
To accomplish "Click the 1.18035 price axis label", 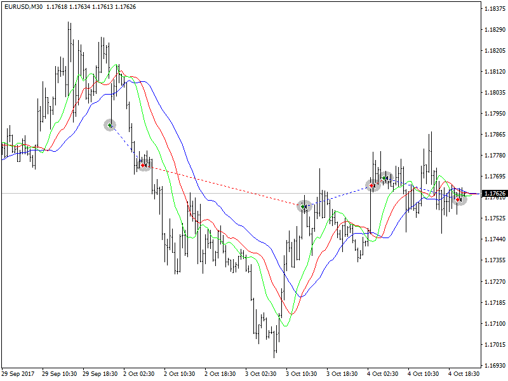I will point(494,93).
